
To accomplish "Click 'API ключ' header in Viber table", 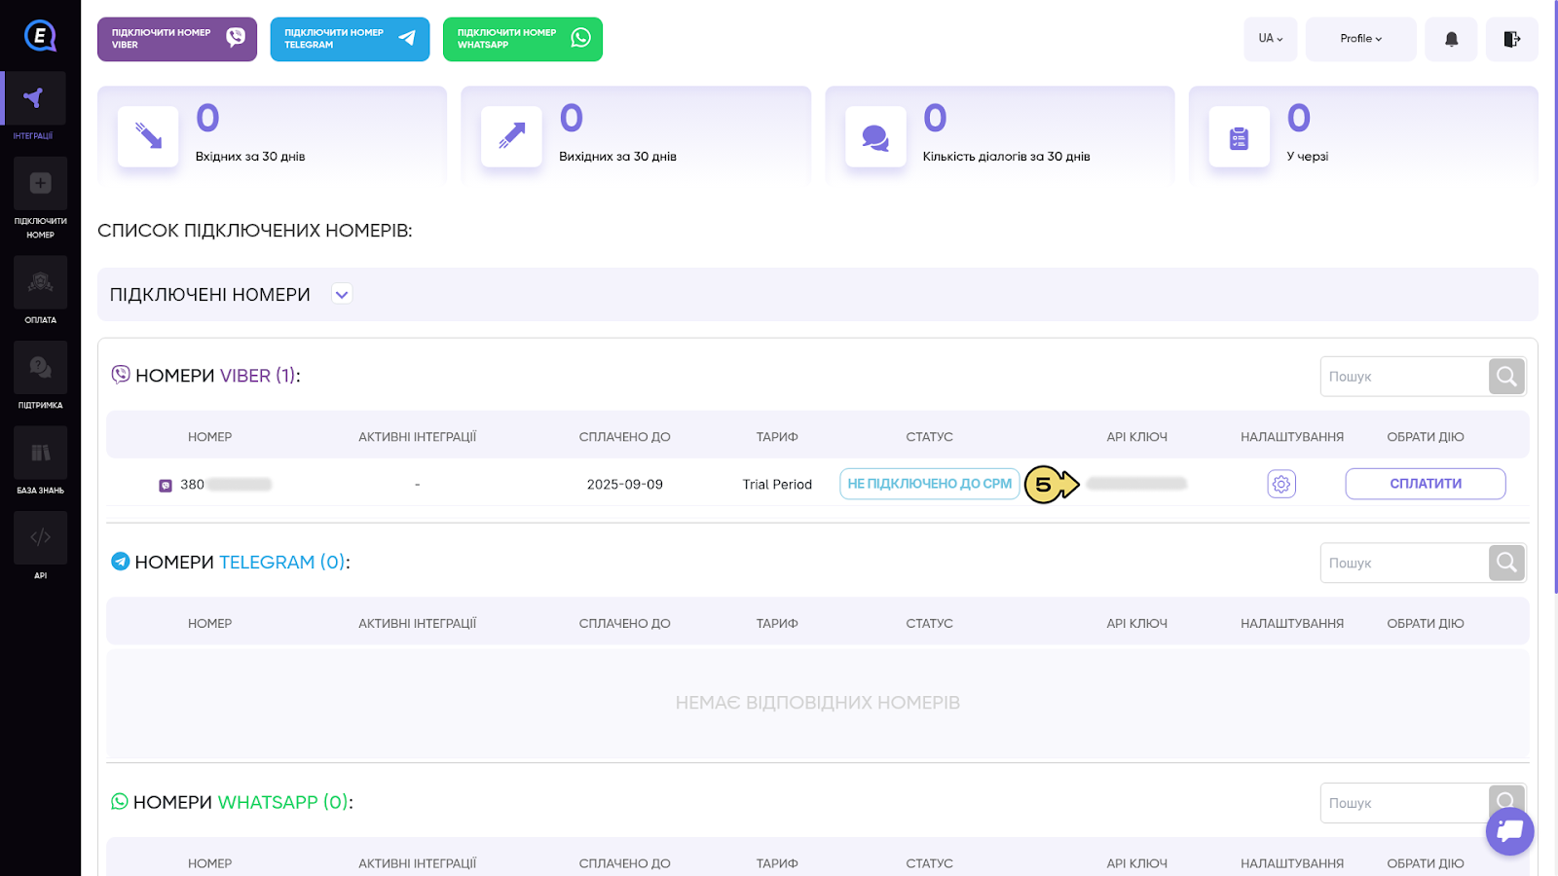I will 1136,437.
